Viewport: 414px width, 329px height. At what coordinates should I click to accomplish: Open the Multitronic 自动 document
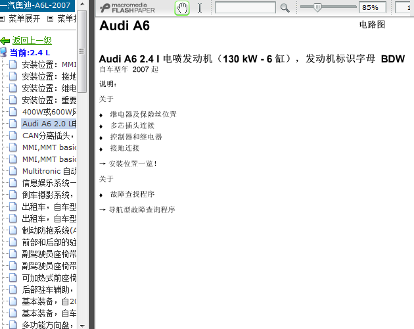click(49, 171)
